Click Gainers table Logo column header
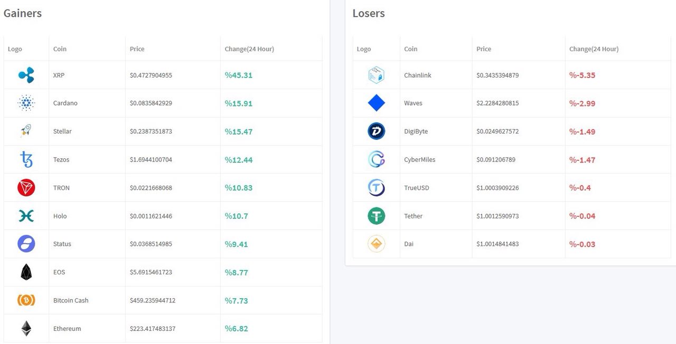This screenshot has width=676, height=344. click(15, 49)
